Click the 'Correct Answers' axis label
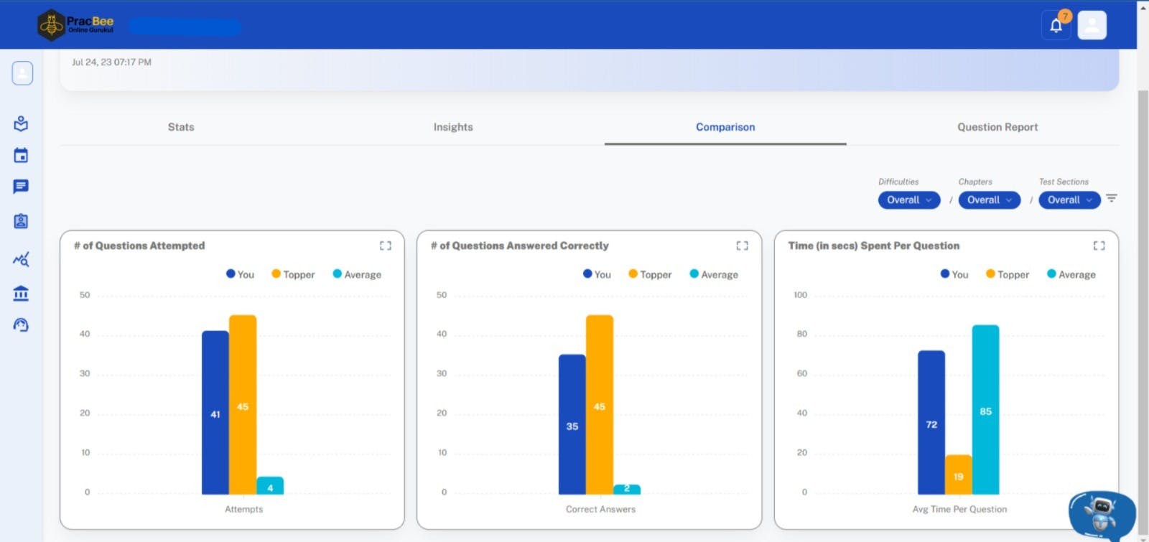 pyautogui.click(x=601, y=509)
